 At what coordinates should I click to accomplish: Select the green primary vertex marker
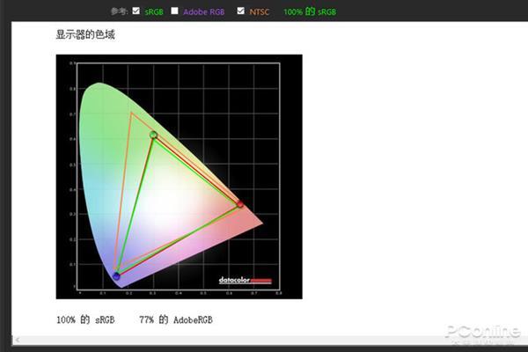click(x=153, y=135)
